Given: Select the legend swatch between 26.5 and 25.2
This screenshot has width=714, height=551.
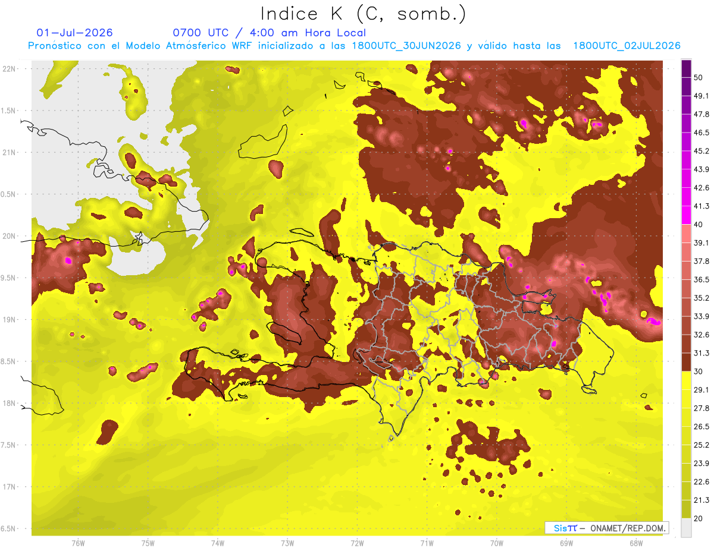Looking at the screenshot, I should pos(686,436).
